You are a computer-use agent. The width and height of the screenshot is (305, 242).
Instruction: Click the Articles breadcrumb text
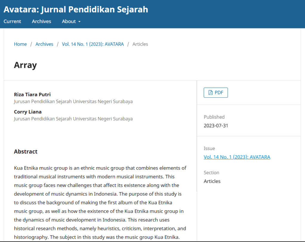(140, 44)
